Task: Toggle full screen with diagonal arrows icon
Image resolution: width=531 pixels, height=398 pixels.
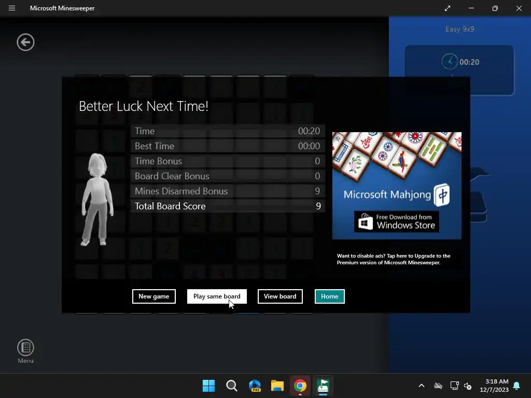Action: click(x=448, y=8)
